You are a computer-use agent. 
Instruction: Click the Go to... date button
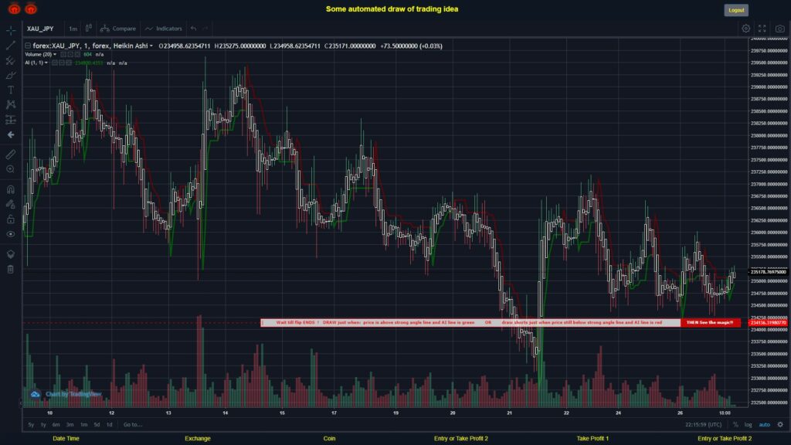[x=133, y=425]
